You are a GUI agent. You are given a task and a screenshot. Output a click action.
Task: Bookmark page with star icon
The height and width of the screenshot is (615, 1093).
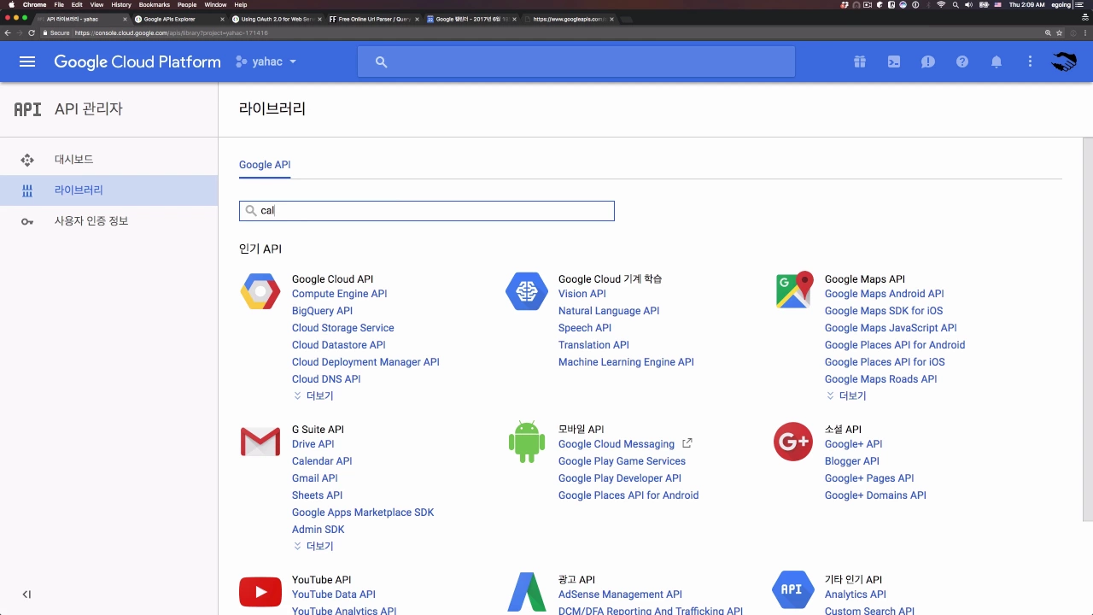[1059, 32]
